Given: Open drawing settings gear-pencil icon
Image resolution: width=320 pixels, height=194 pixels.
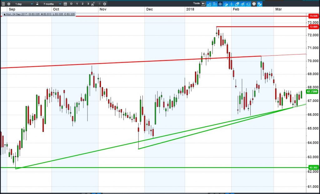Looking at the screenshot, I should pyautogui.click(x=260, y=4).
